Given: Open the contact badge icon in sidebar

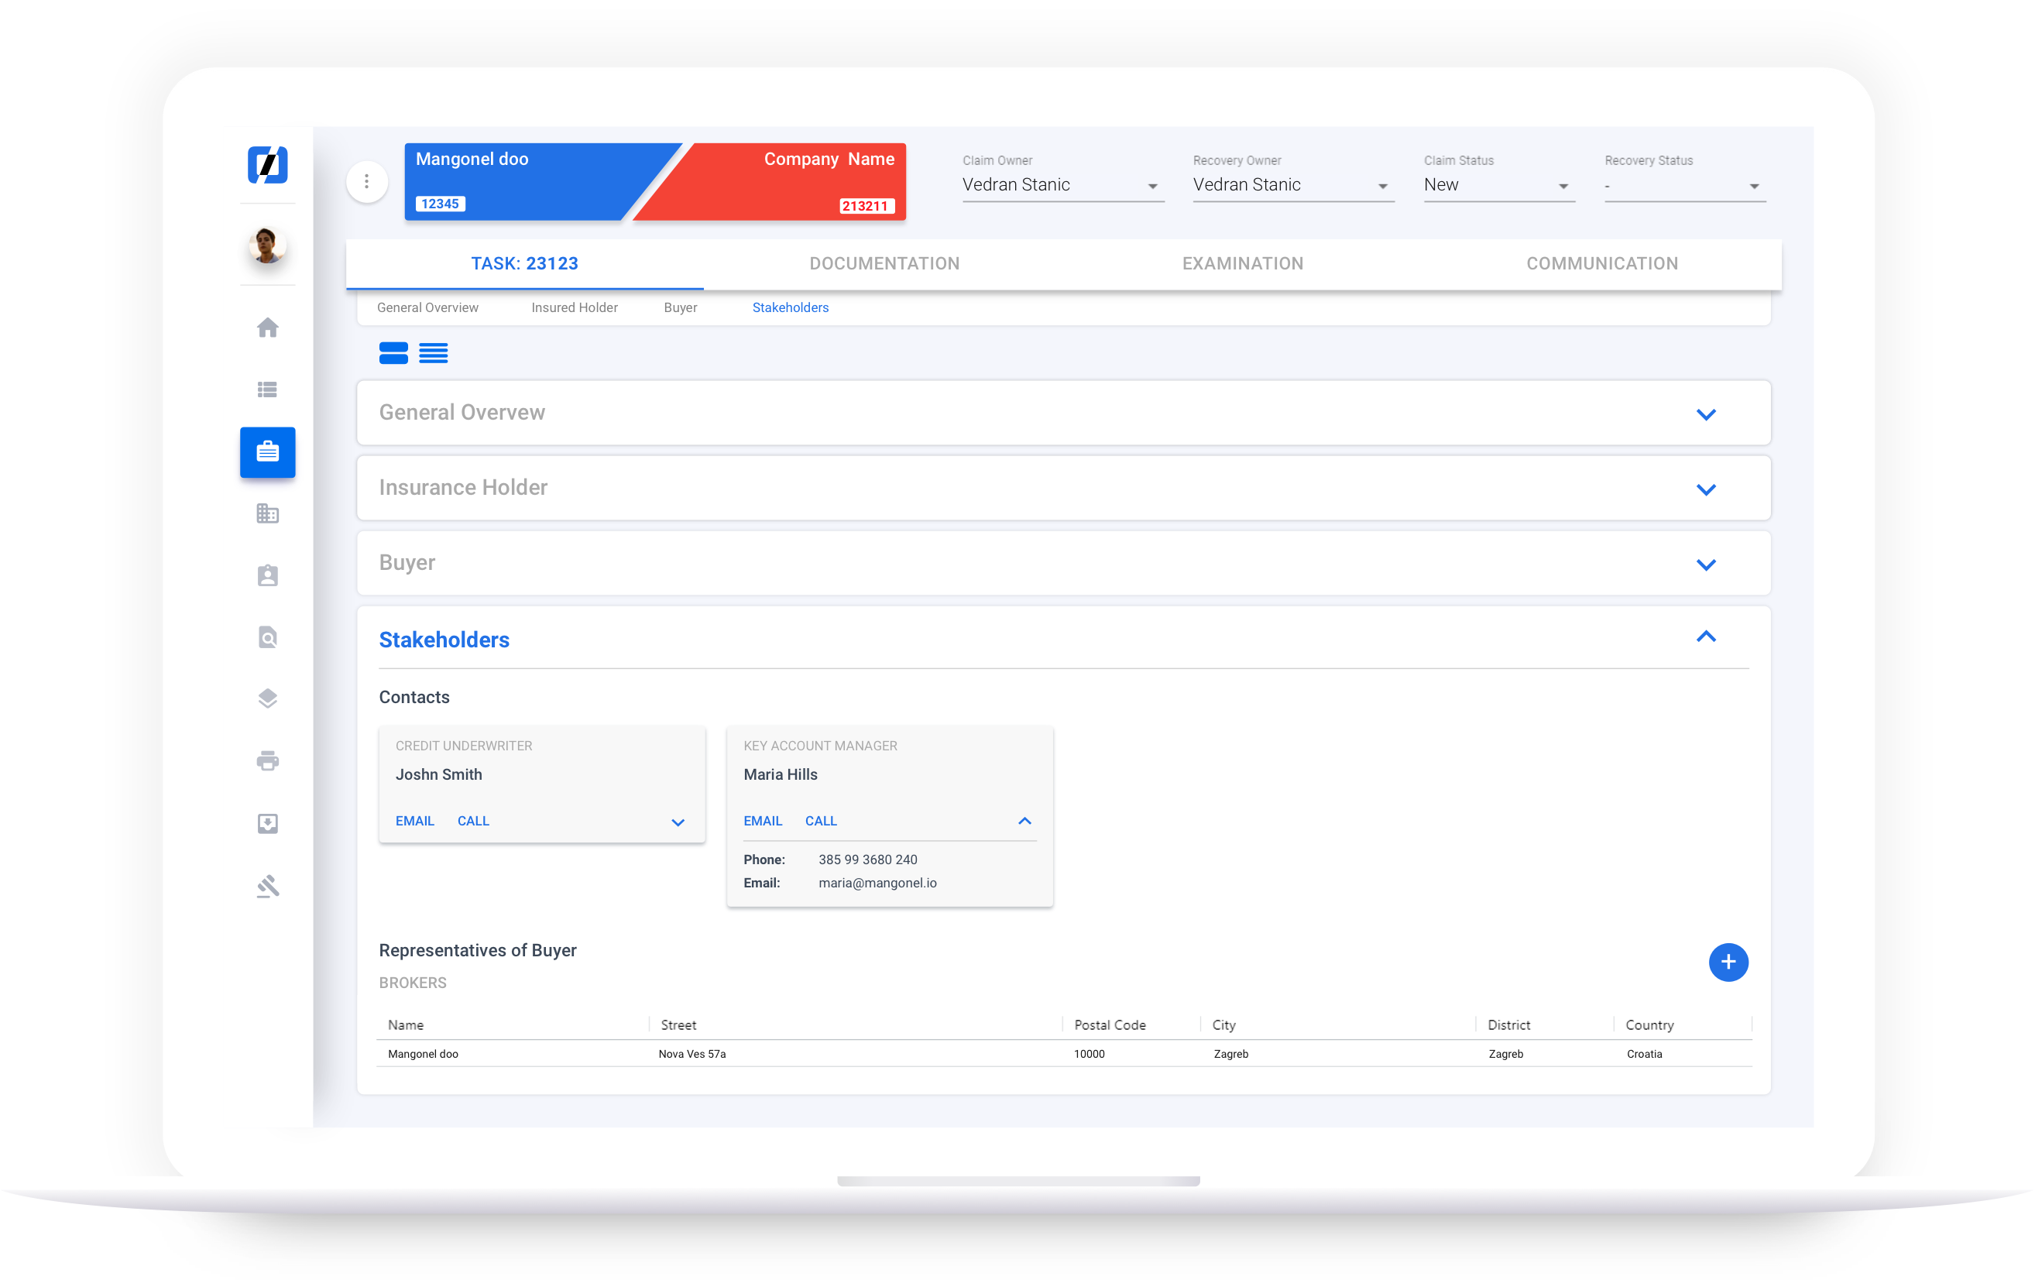Looking at the screenshot, I should click(267, 575).
